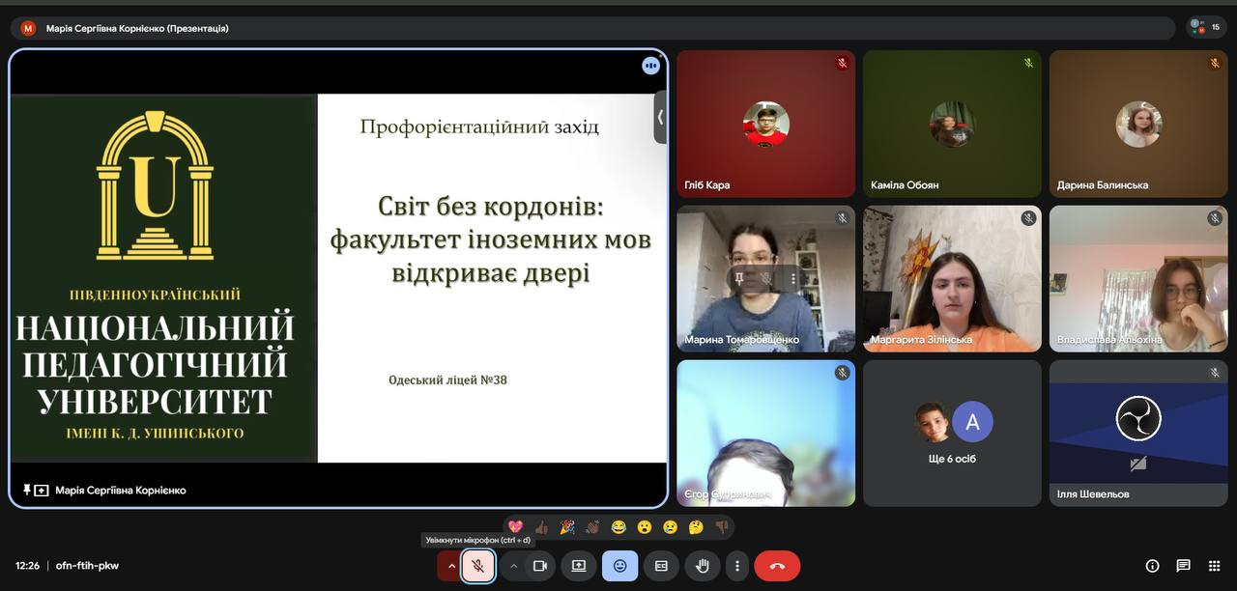Select Гліб Кара's avatar tile
1237x591 pixels.
[x=765, y=124]
